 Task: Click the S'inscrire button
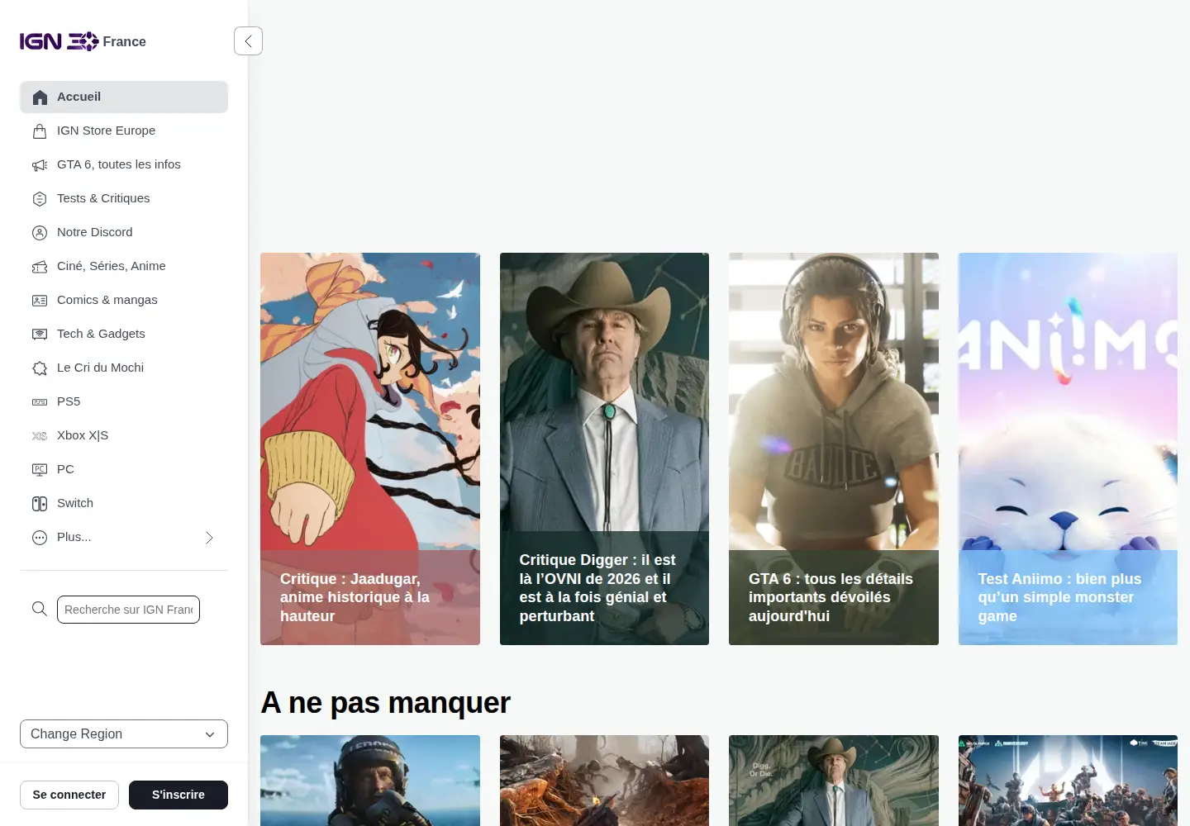coord(178,795)
